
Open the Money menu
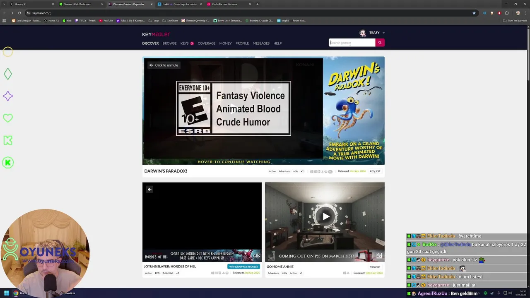225,43
